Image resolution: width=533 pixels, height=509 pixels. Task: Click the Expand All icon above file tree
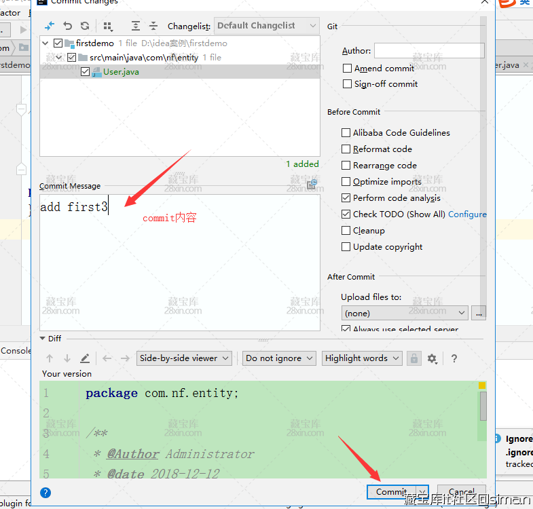tap(136, 26)
